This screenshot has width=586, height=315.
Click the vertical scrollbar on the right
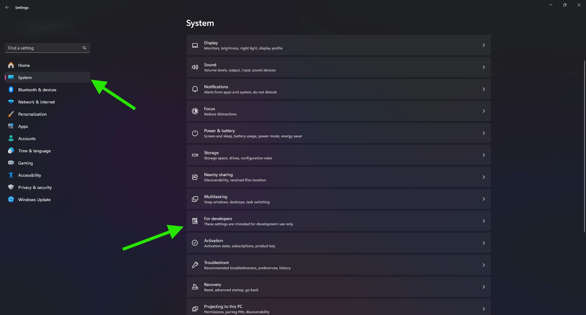pos(584,147)
